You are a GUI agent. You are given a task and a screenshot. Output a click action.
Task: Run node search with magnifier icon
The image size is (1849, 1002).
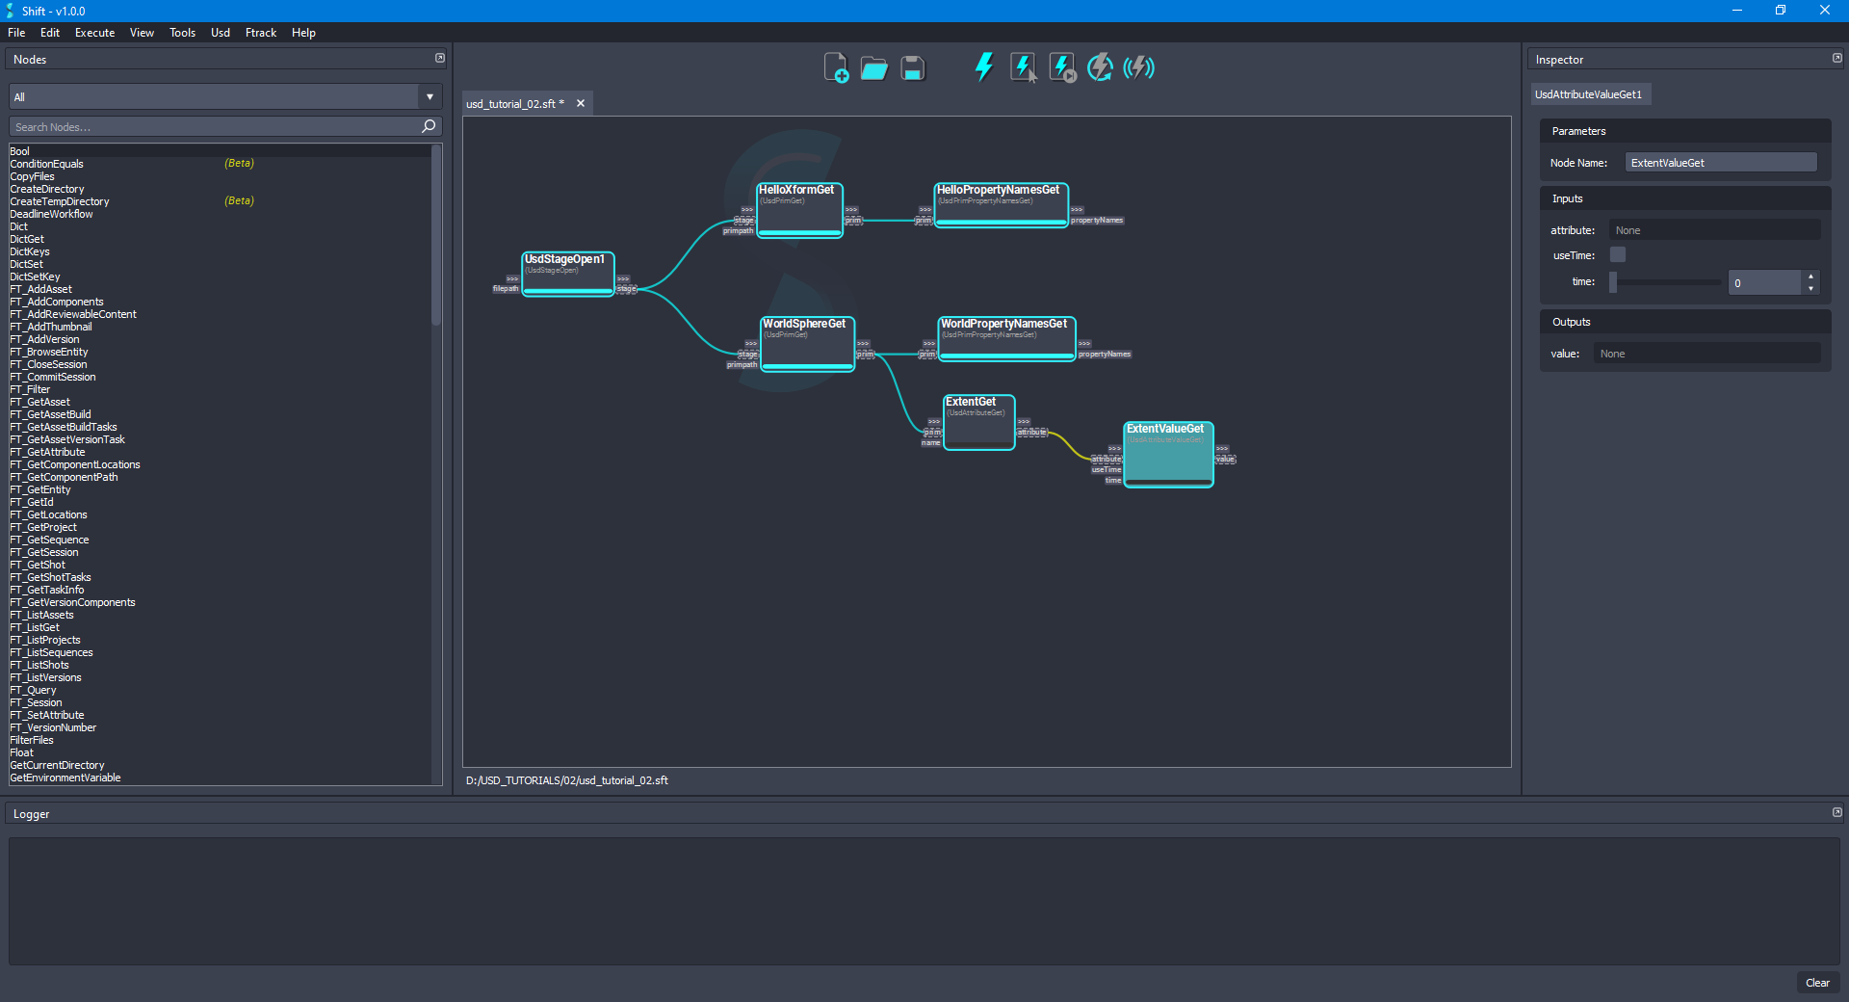click(428, 126)
